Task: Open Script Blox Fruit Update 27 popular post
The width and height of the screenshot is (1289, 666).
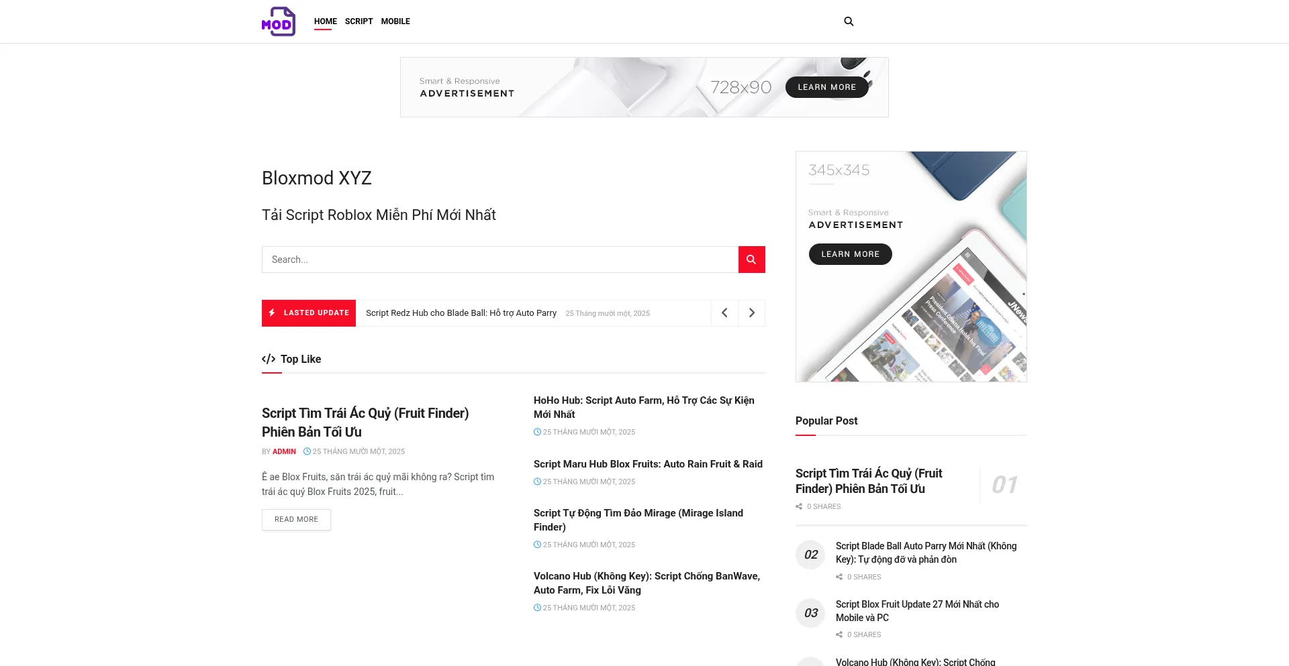Action: click(x=917, y=611)
